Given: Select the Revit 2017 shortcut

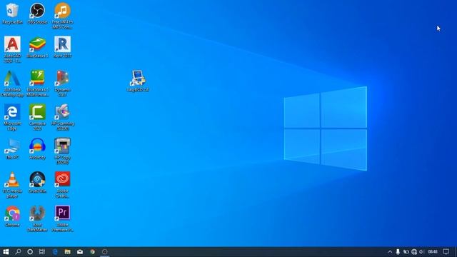Looking at the screenshot, I should pyautogui.click(x=62, y=47).
